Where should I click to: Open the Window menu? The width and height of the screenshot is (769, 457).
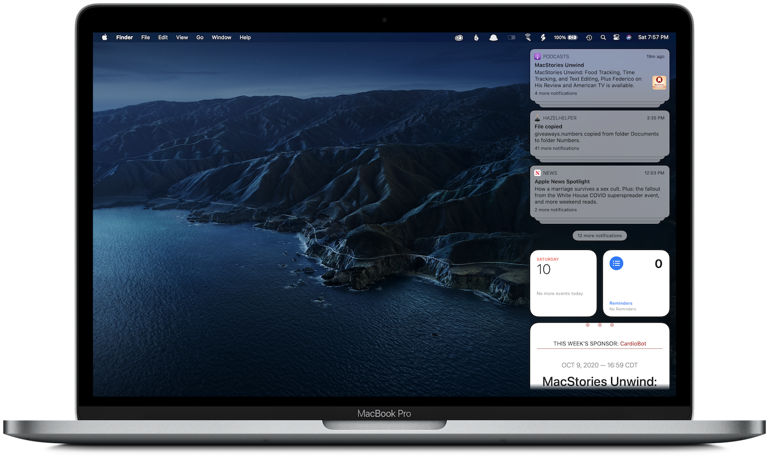[x=221, y=37]
